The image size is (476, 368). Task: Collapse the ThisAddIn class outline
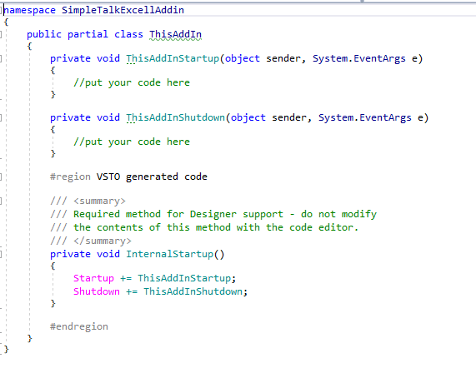pyautogui.click(x=1, y=34)
